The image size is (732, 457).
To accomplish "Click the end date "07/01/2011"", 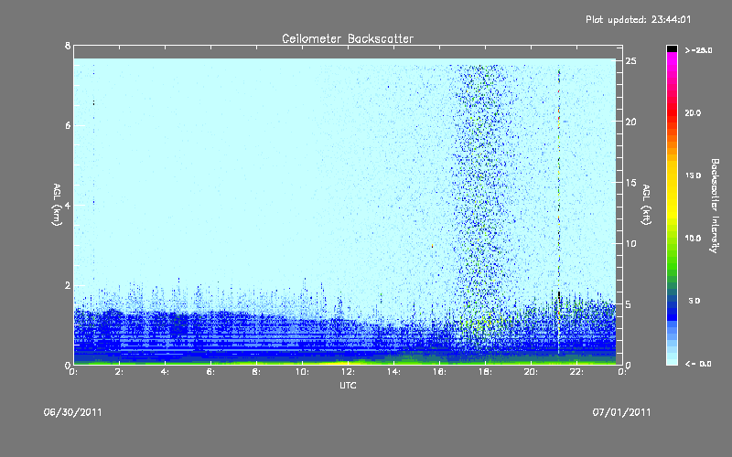I will pos(621,412).
